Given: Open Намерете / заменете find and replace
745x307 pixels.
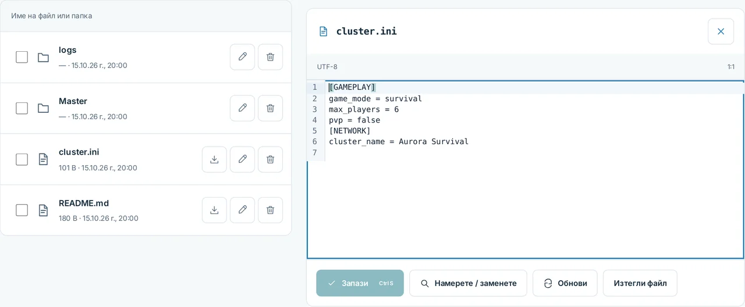Looking at the screenshot, I should point(468,283).
